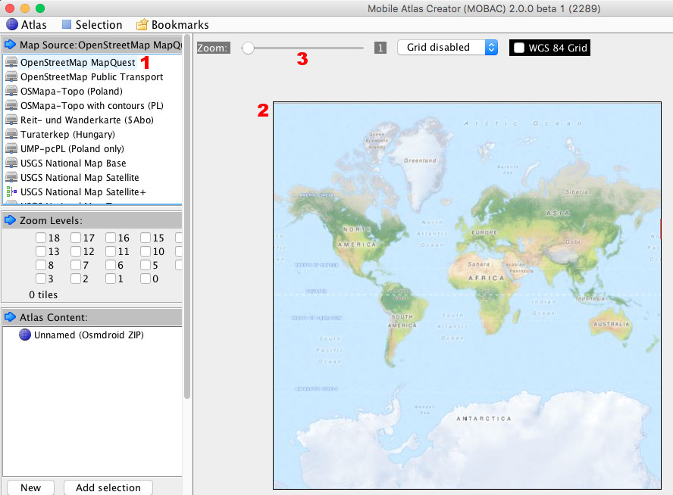Screen dimensions: 673x495
Task: Select OSMapa-Topo (Poland) source
Action: [72, 92]
